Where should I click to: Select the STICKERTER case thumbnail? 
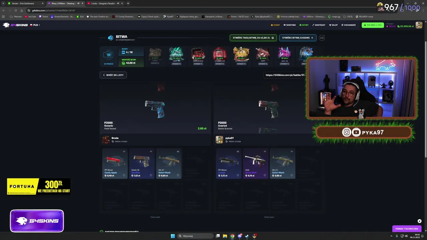[x=220, y=54]
